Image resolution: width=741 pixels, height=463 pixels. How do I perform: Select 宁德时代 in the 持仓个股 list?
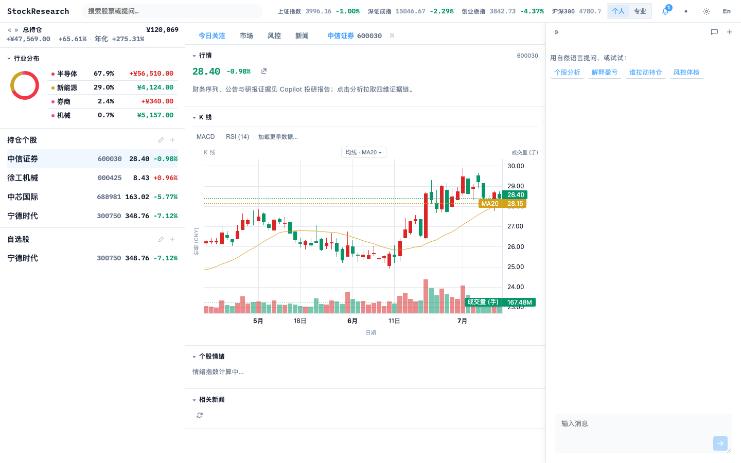(93, 216)
